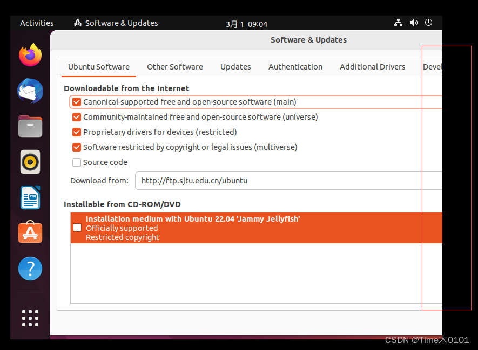Open the power menu icon
Viewport: 478px width, 350px height.
(428, 23)
